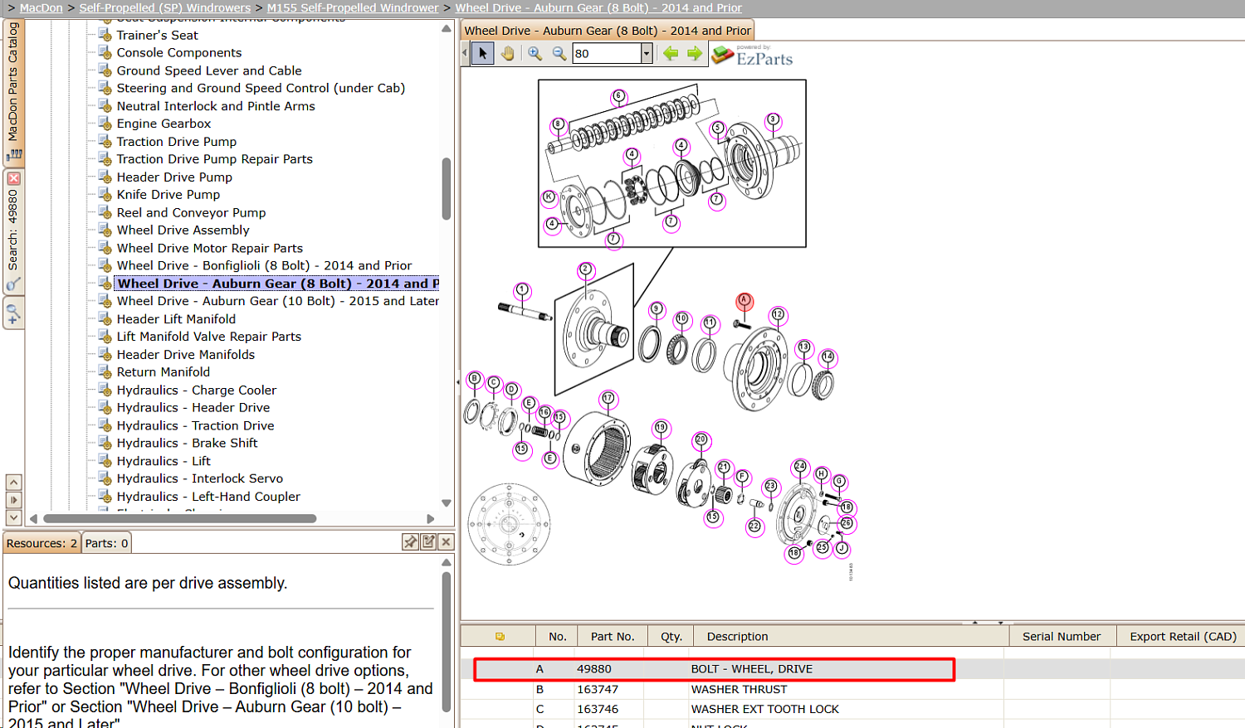The height and width of the screenshot is (728, 1245).
Task: Select callout 24 on the diagram
Action: [x=800, y=467]
